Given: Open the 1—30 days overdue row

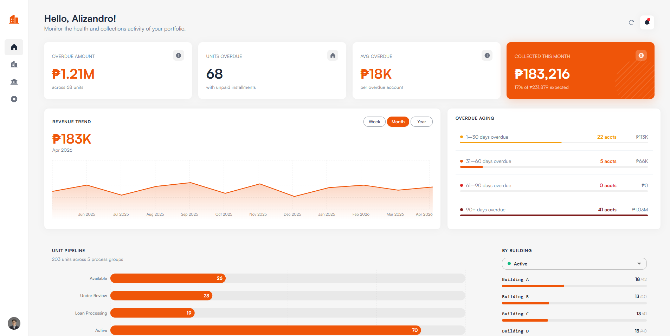Looking at the screenshot, I should click(554, 138).
